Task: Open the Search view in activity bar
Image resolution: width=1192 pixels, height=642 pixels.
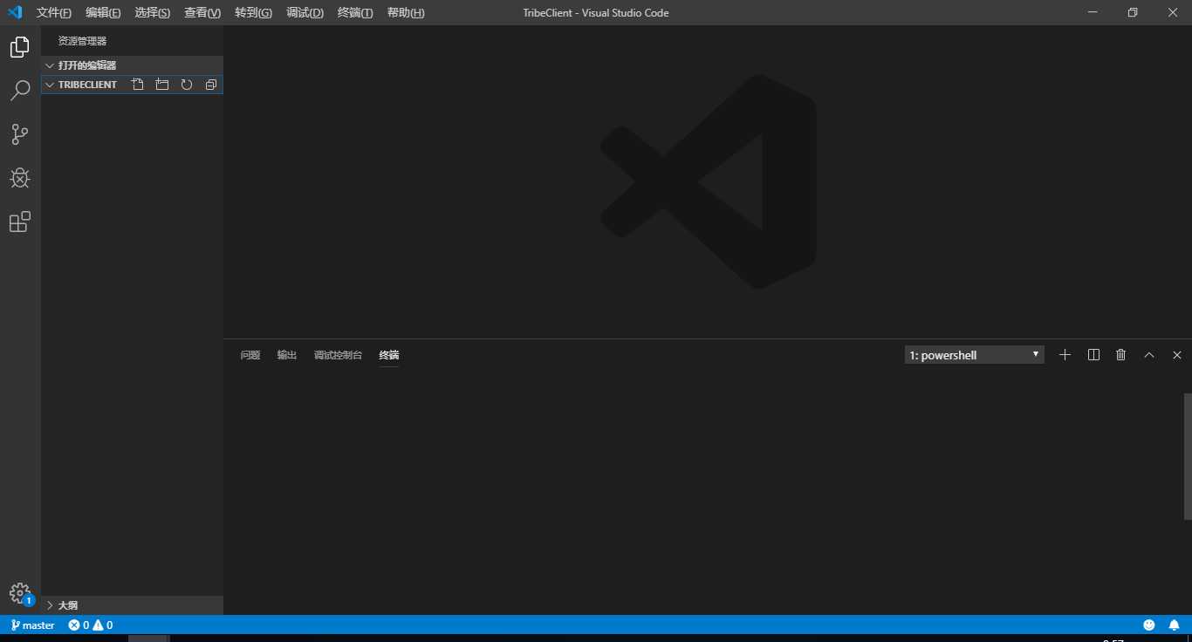Action: pos(19,91)
